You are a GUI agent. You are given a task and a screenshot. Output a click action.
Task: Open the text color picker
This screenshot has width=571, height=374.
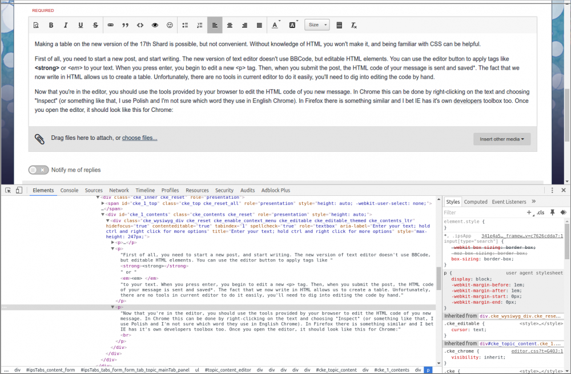click(276, 25)
